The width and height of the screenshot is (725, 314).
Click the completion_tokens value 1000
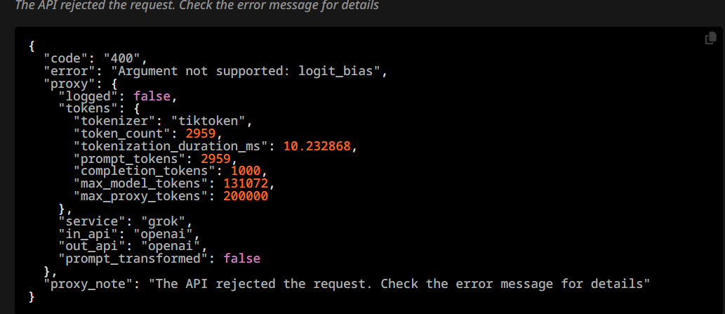pyautogui.click(x=246, y=171)
